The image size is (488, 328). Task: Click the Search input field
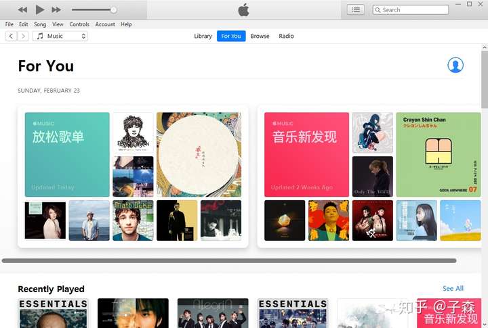[x=411, y=10]
